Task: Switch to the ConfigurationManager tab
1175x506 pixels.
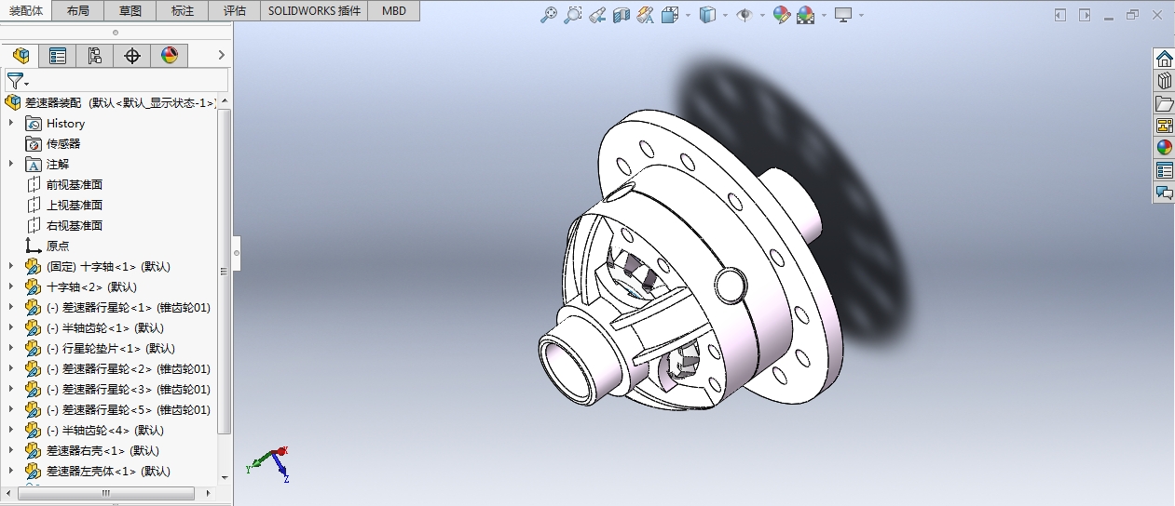Action: (95, 56)
